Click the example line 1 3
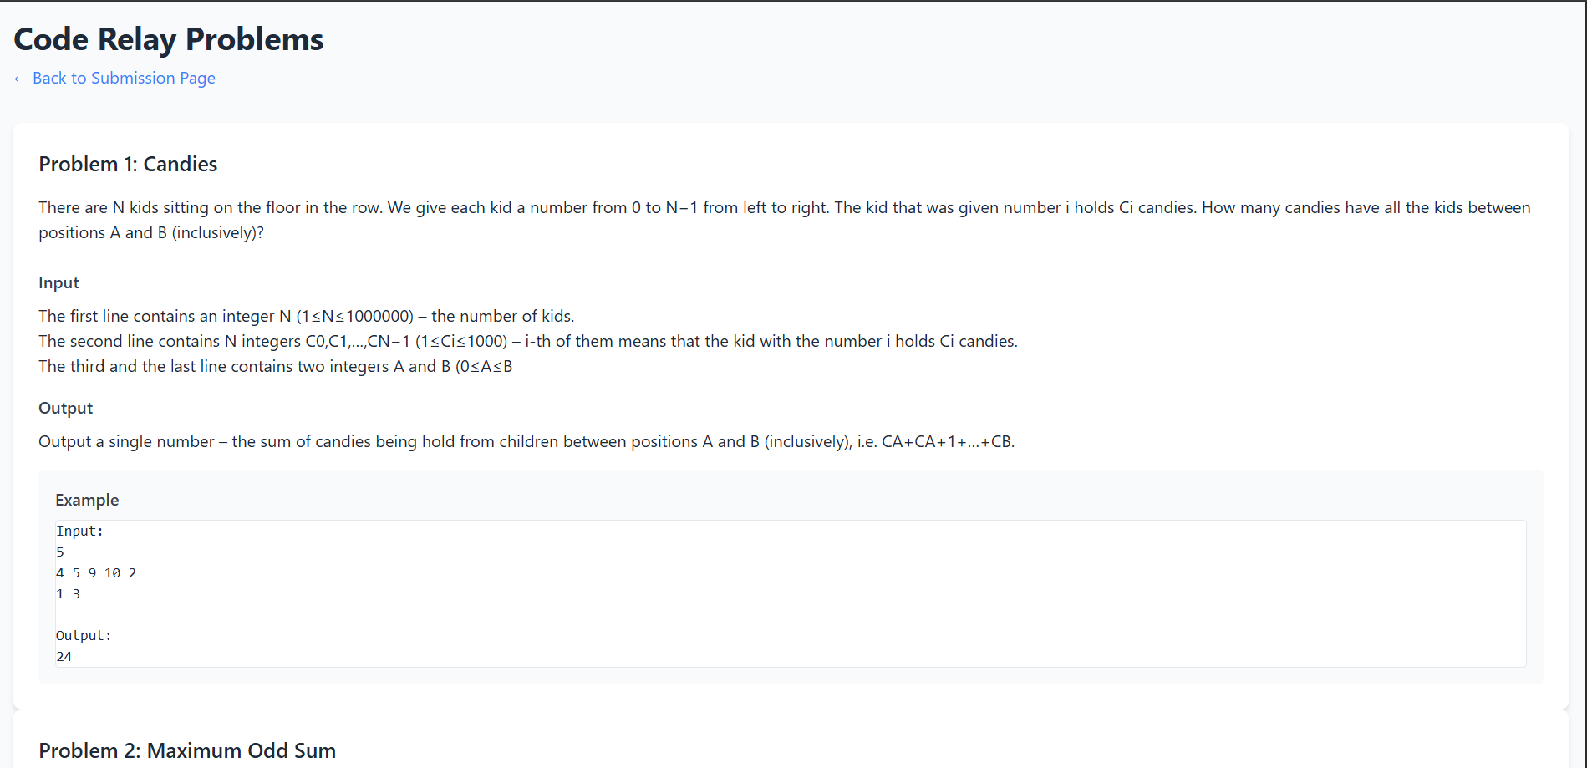 [x=69, y=594]
